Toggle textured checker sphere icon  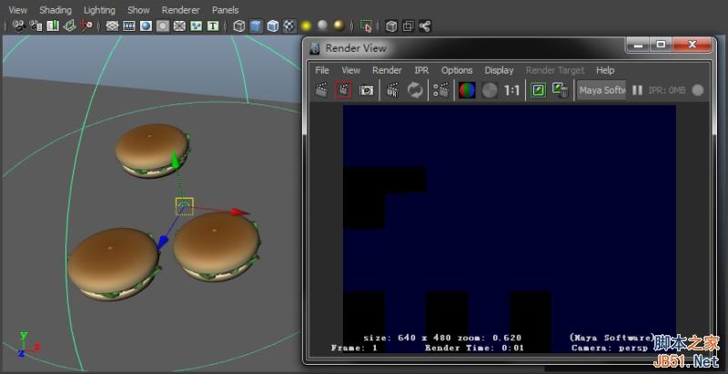click(x=289, y=26)
